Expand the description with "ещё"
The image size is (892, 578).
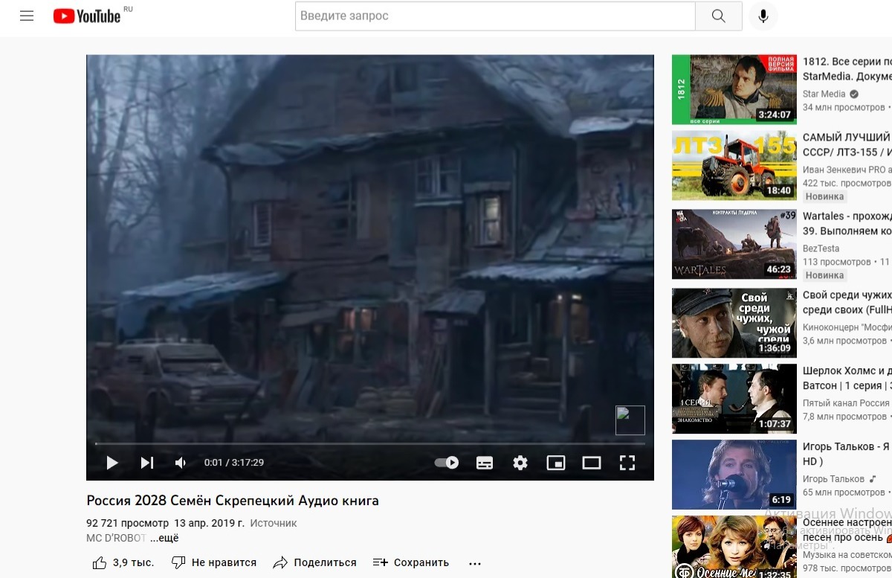click(x=164, y=538)
